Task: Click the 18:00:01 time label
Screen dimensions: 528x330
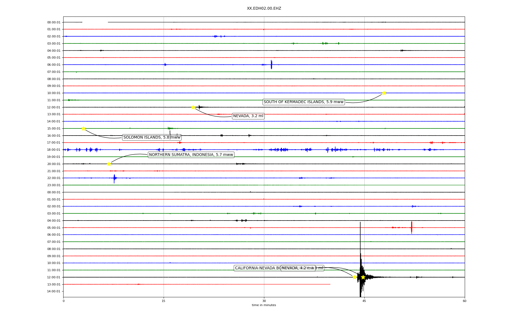Action: click(x=54, y=150)
